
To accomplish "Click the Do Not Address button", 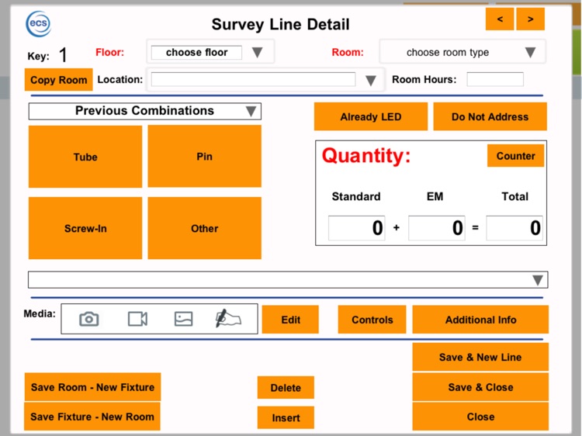I will tap(490, 117).
